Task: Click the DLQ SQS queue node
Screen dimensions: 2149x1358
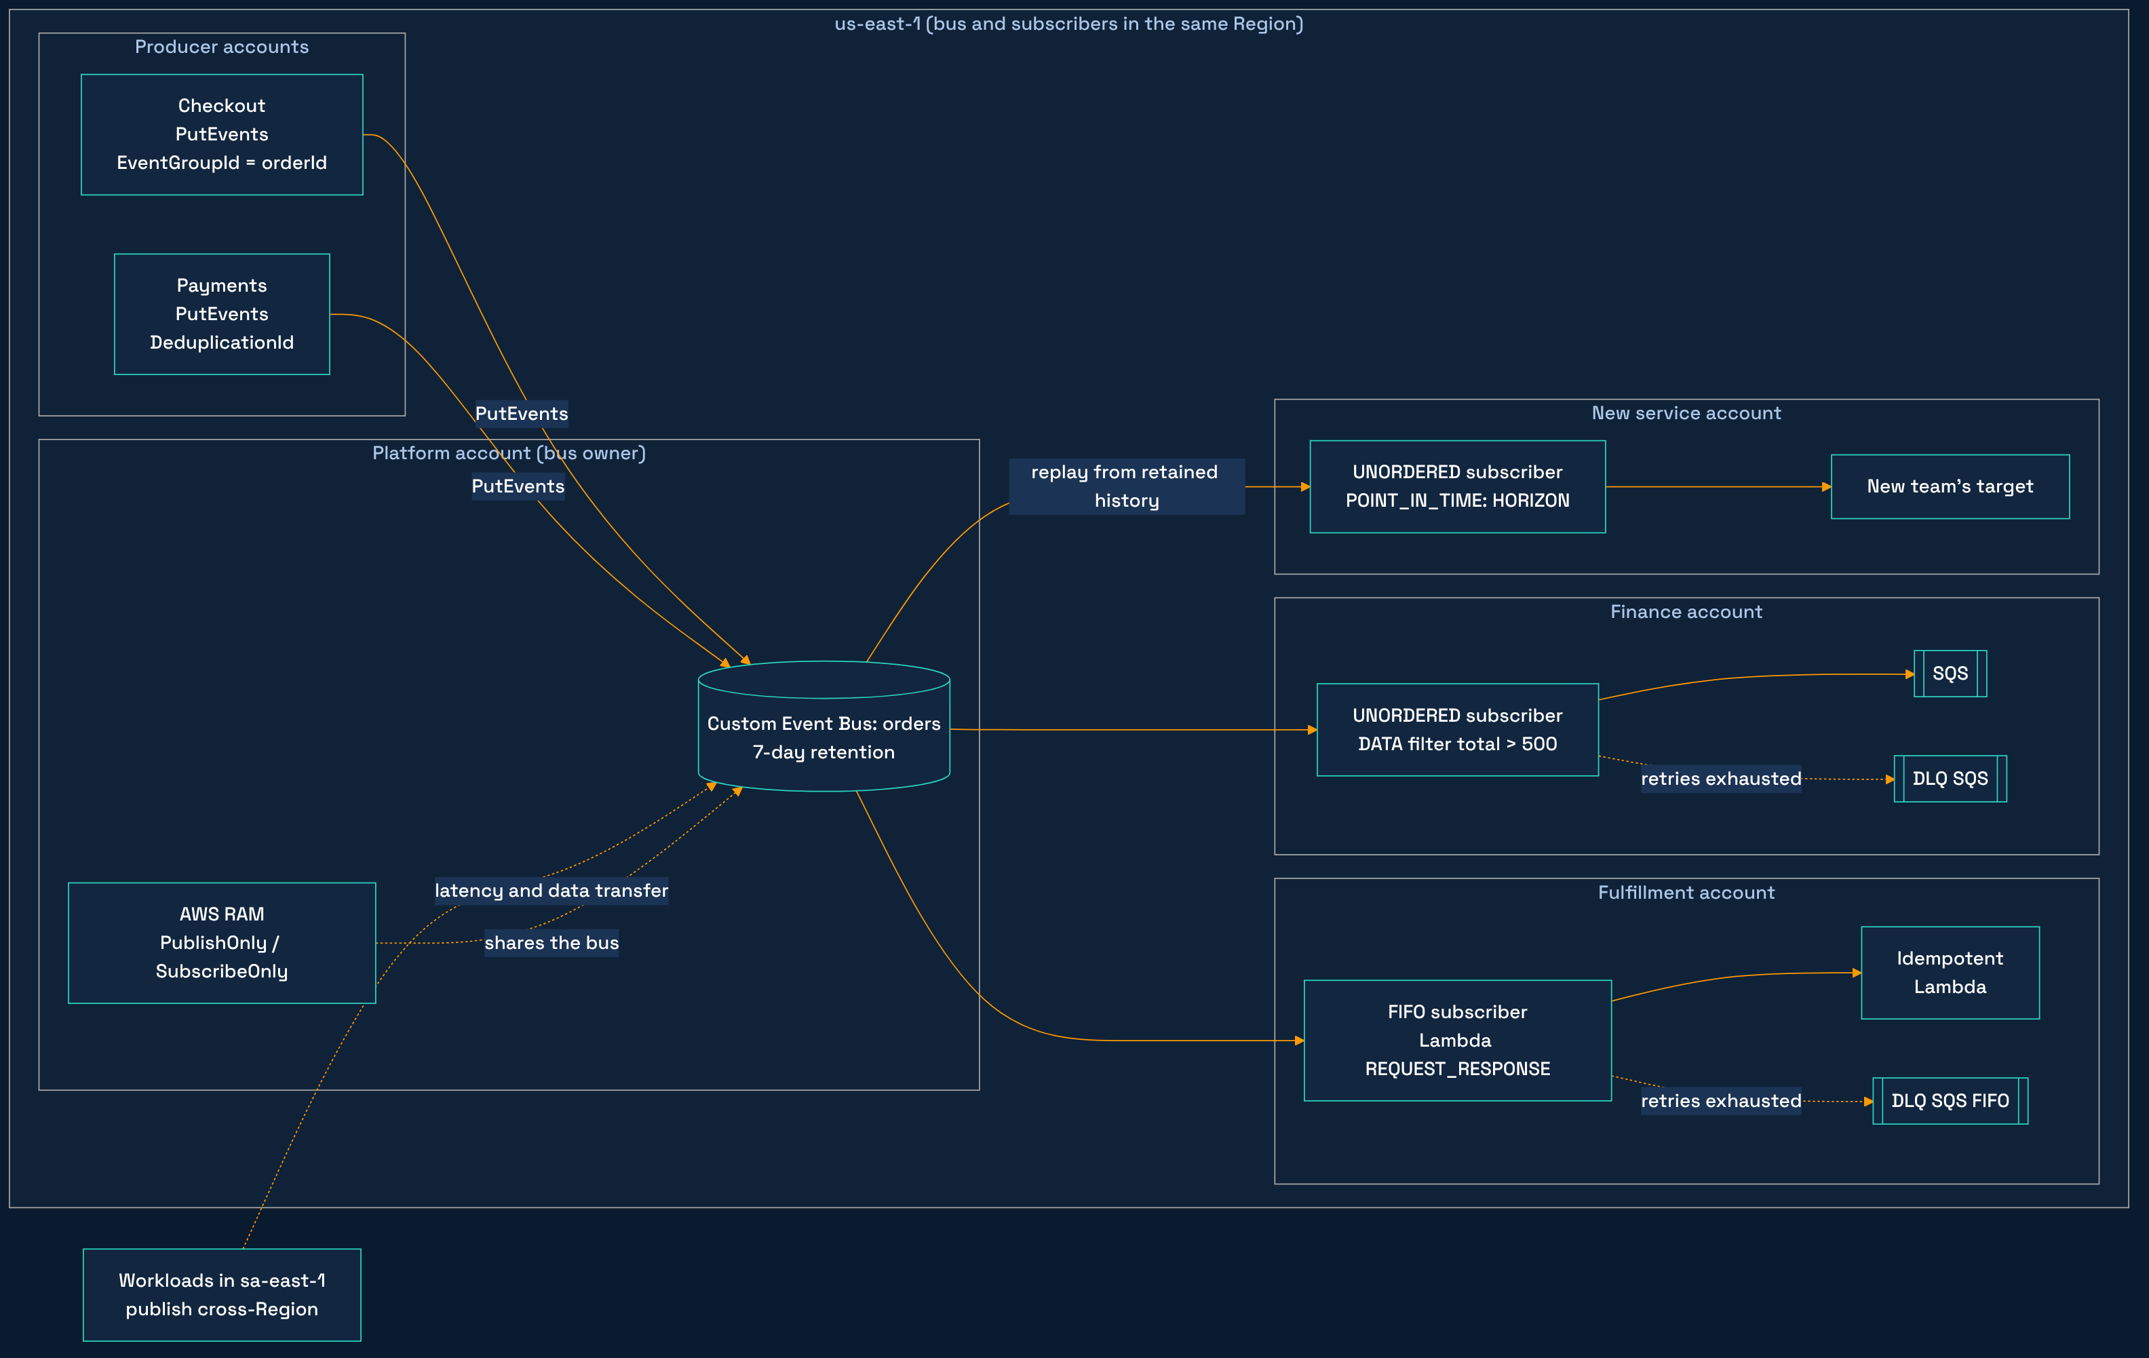Action: (1950, 779)
